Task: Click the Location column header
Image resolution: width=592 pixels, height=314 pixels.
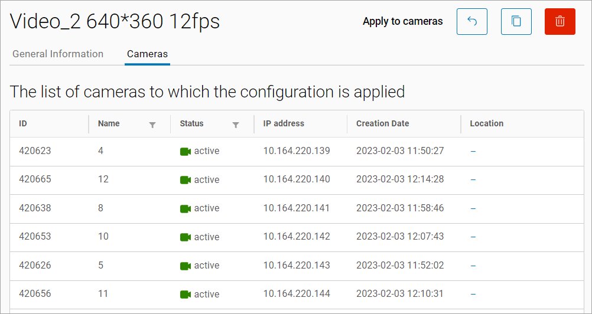Action: click(x=486, y=124)
